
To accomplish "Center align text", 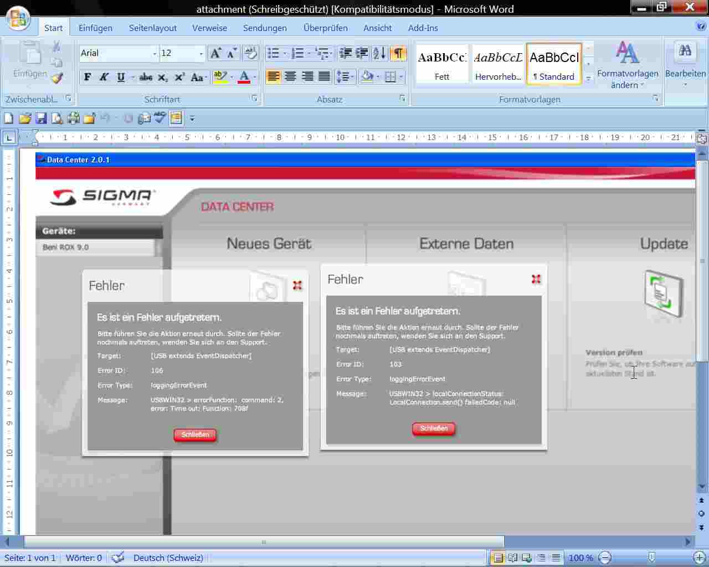I will pyautogui.click(x=290, y=76).
